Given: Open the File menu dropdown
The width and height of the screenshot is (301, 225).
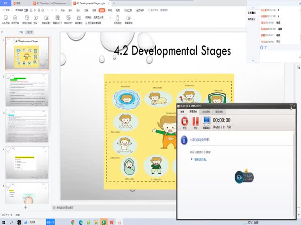Looking at the screenshot, I should click(7, 10).
